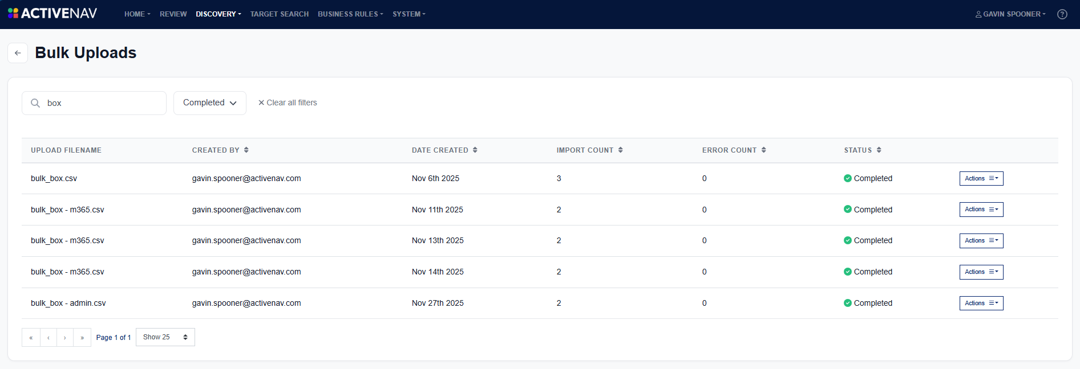Open the help question mark icon
The image size is (1080, 369).
tap(1062, 14)
